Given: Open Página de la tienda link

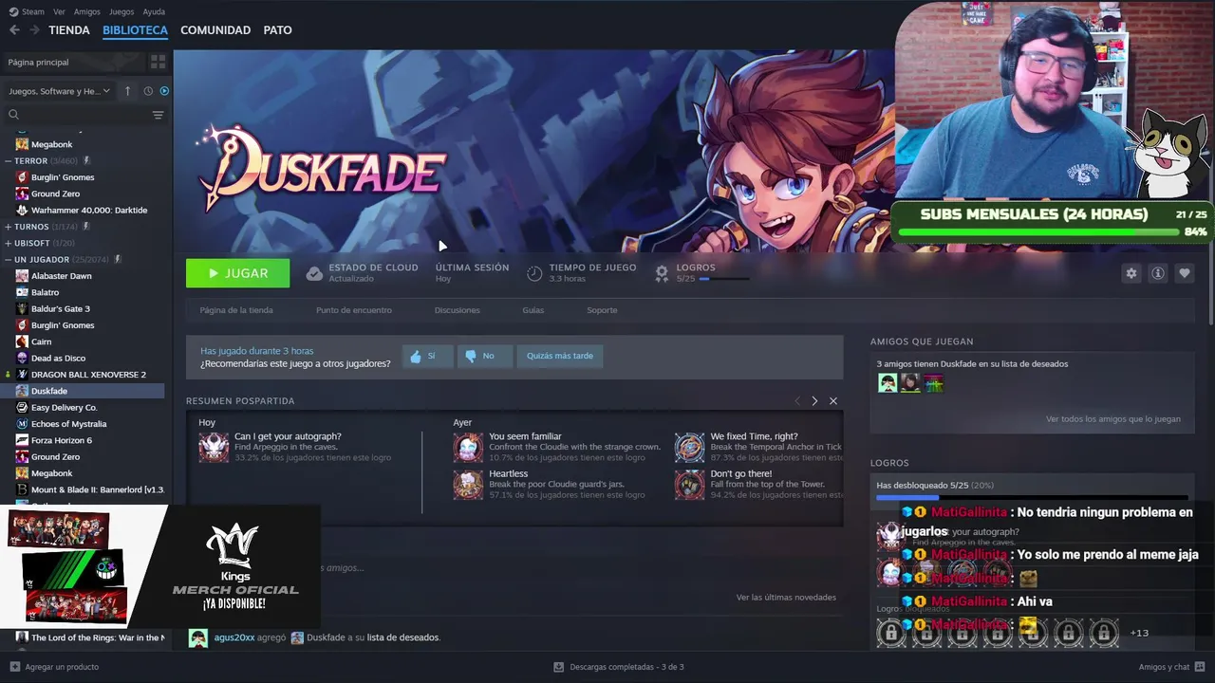Looking at the screenshot, I should [x=236, y=310].
